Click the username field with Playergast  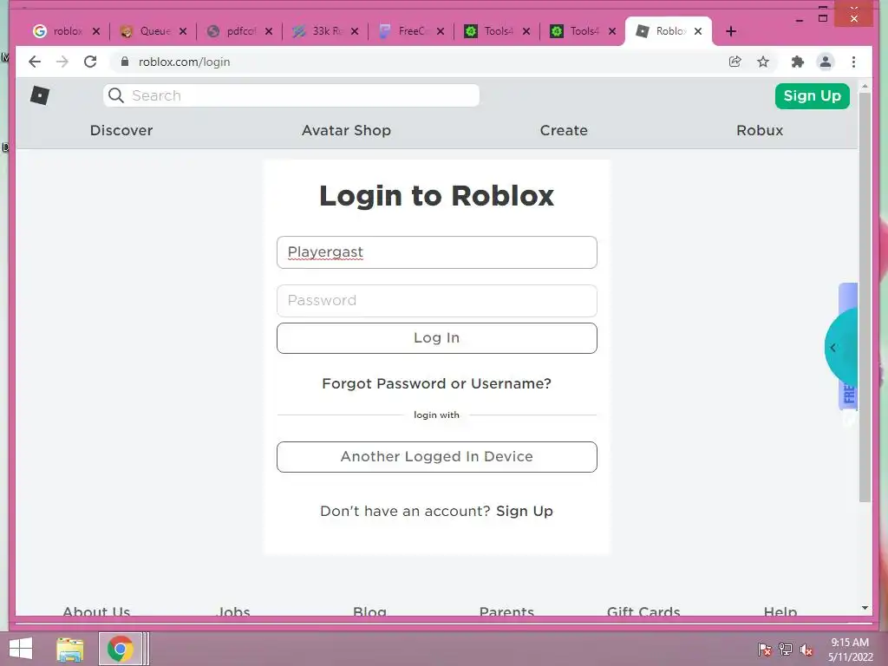coord(437,252)
